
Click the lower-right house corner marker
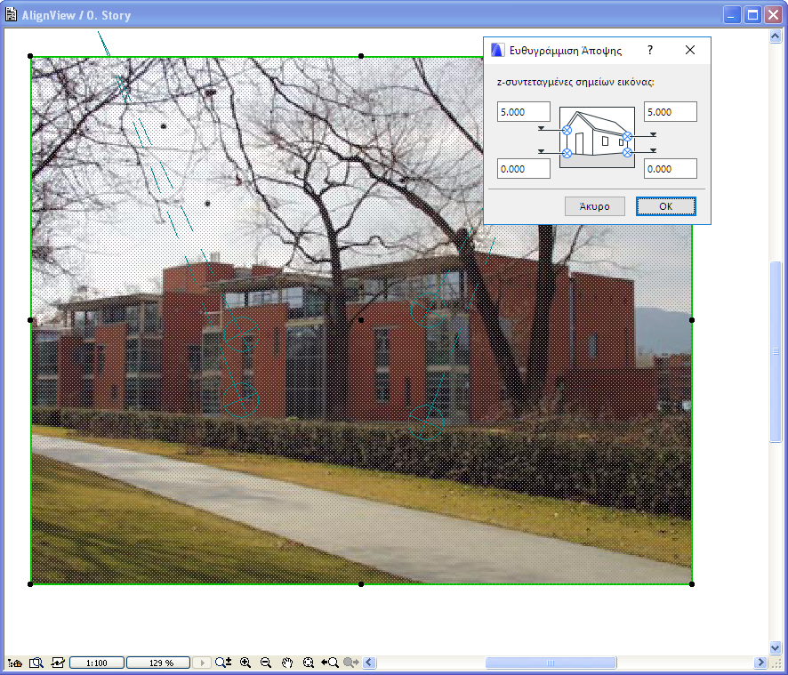[x=627, y=152]
